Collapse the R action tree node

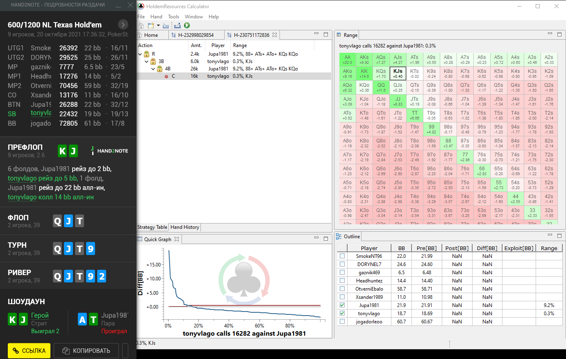tap(140, 54)
